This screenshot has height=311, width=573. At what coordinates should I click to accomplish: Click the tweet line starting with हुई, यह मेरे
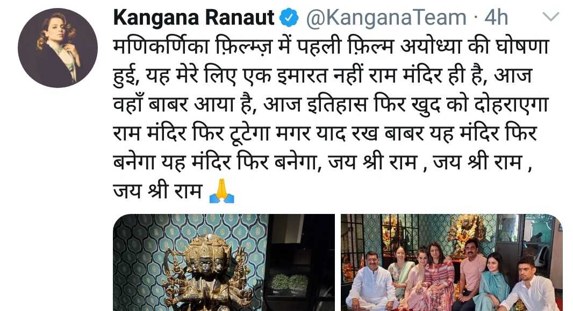(323, 76)
